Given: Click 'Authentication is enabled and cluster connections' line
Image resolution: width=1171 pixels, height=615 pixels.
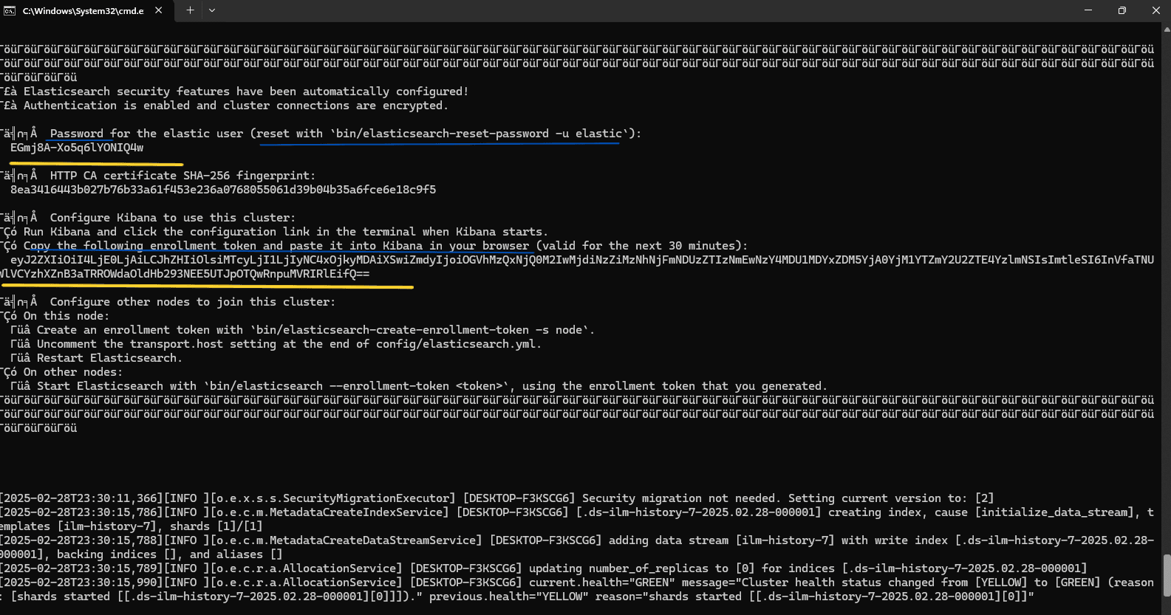Looking at the screenshot, I should click(224, 106).
